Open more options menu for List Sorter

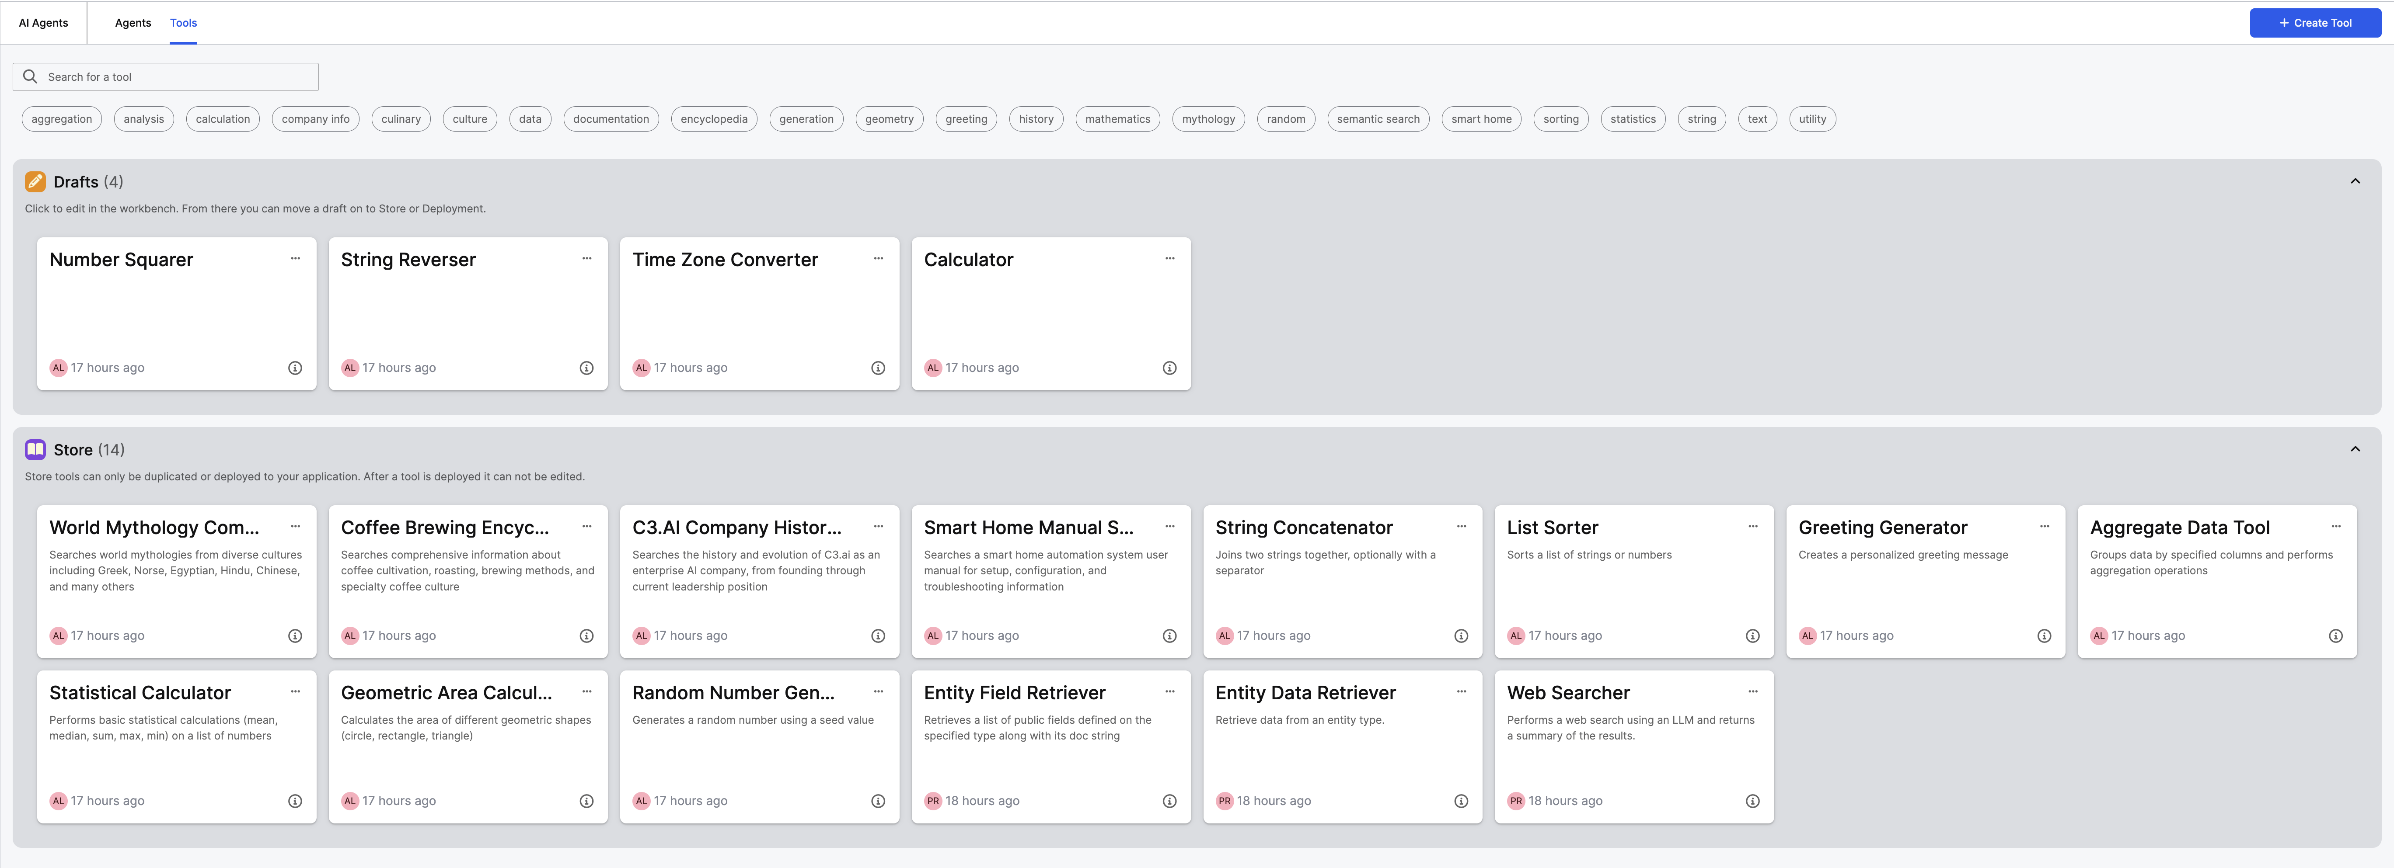click(1753, 526)
